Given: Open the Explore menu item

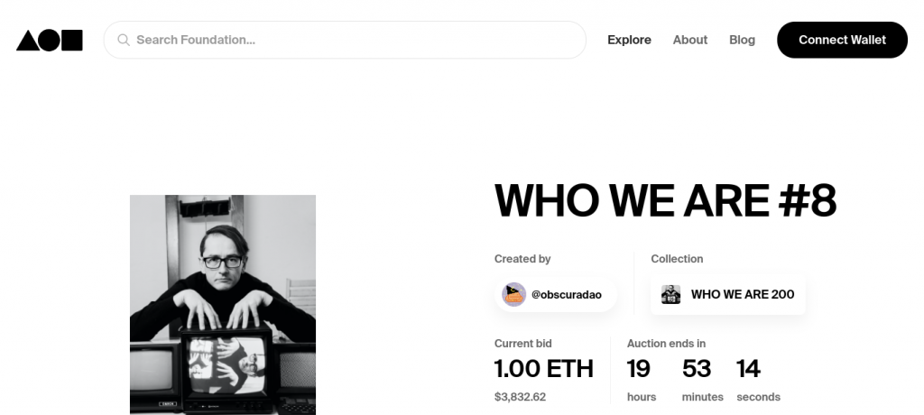Looking at the screenshot, I should (x=629, y=40).
